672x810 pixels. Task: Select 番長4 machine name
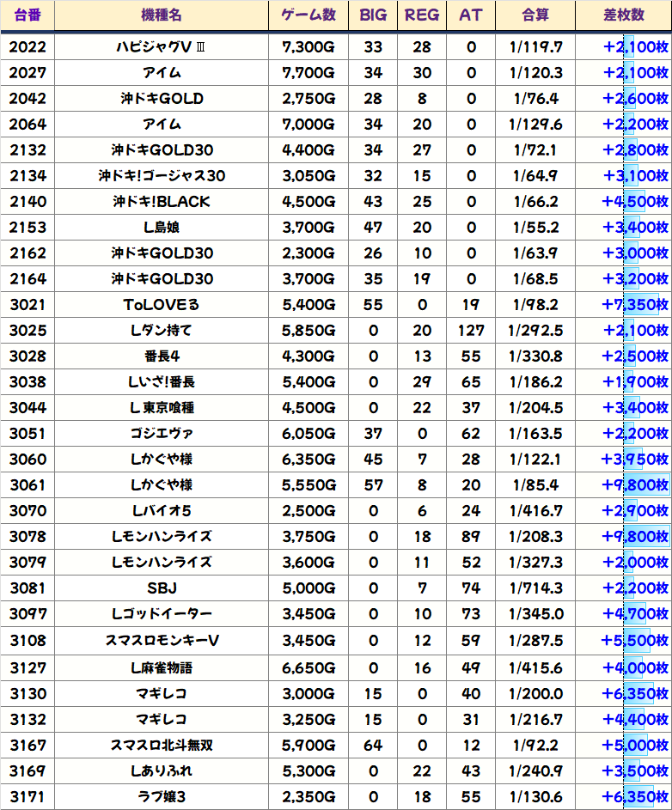pos(162,356)
